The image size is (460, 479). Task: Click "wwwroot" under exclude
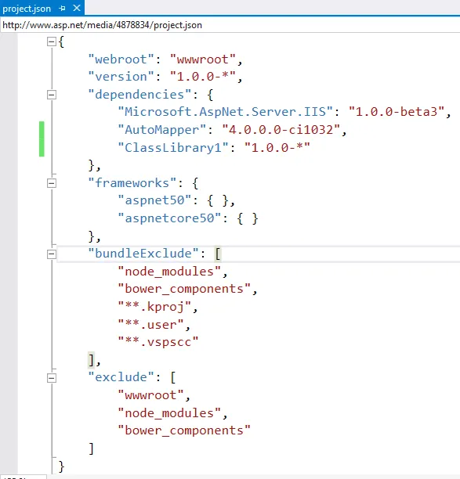[x=150, y=395]
